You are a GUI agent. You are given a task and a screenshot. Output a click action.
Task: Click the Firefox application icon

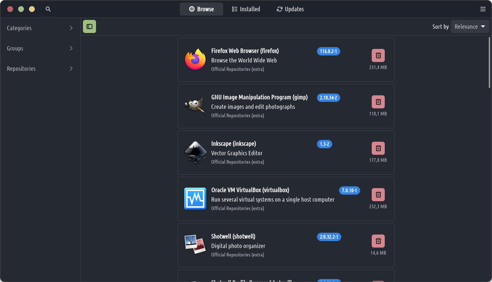pos(195,59)
